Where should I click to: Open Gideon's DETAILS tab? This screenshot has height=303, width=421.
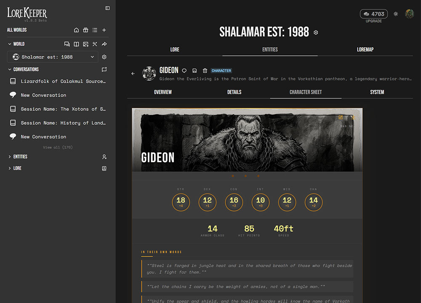tap(234, 92)
